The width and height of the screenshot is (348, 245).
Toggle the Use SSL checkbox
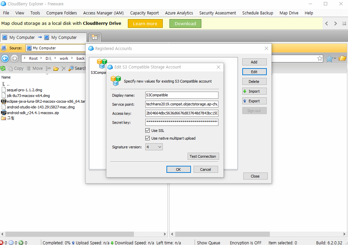pos(147,131)
